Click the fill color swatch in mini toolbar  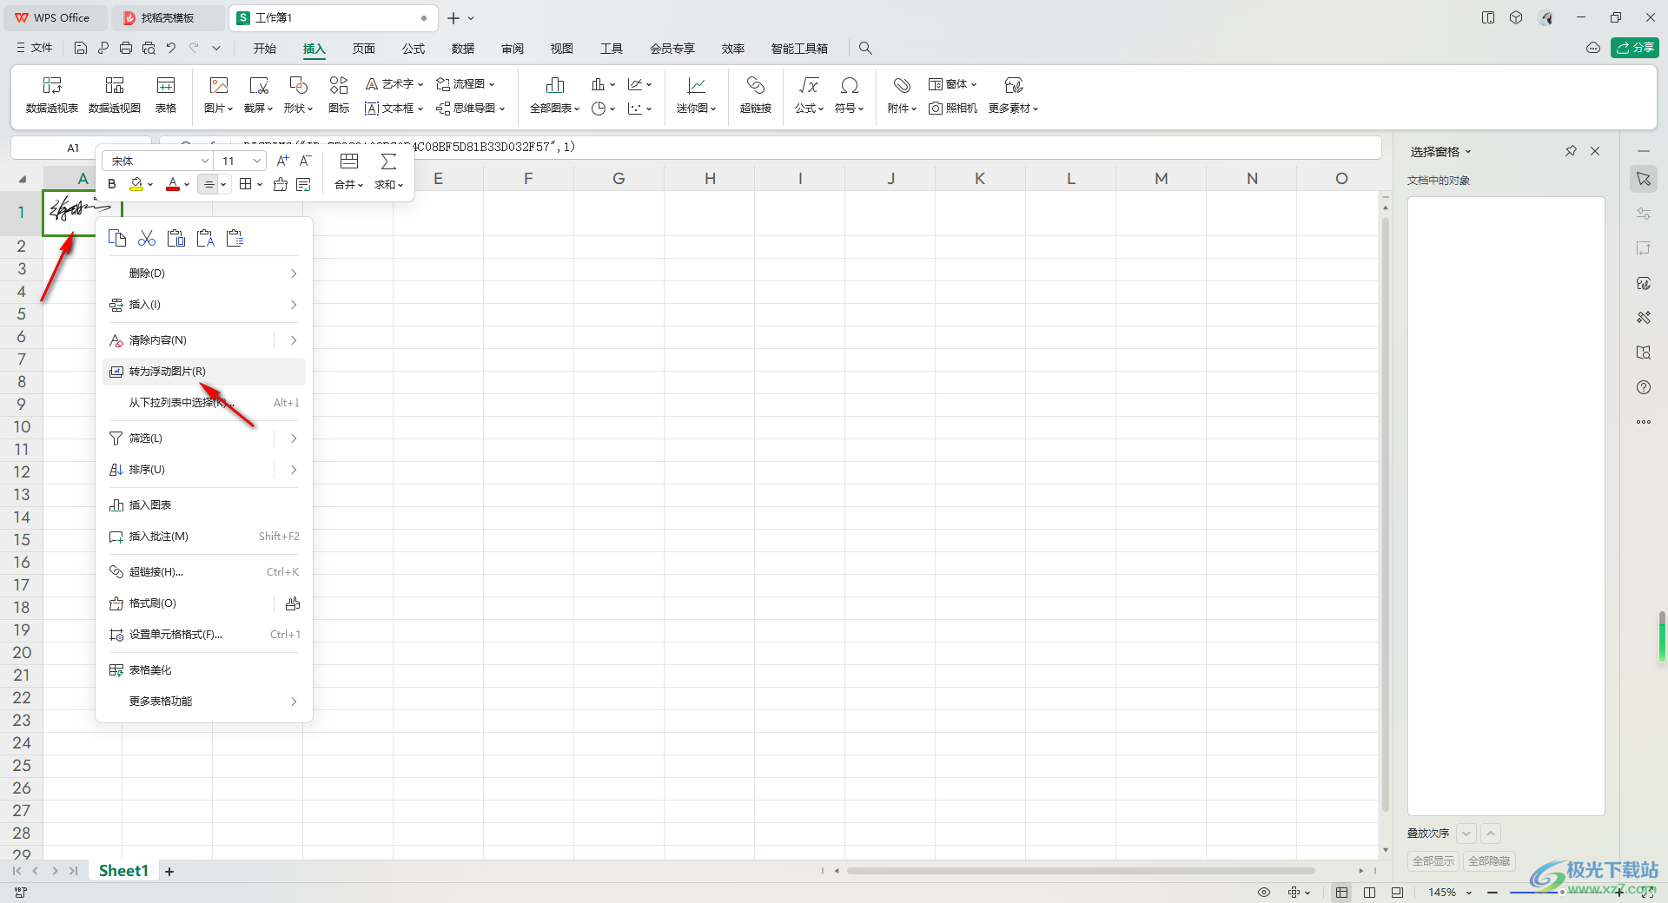(136, 184)
